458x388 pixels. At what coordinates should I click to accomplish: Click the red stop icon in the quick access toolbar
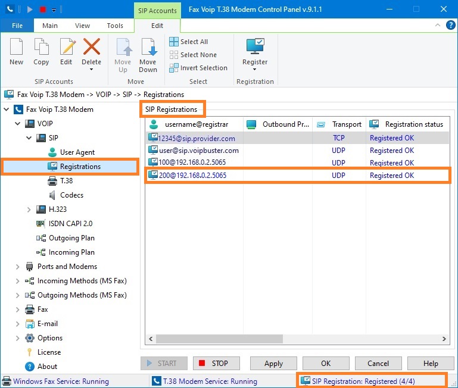click(x=43, y=10)
